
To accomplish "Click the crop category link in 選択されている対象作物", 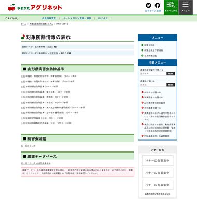I will pos(50,47).
